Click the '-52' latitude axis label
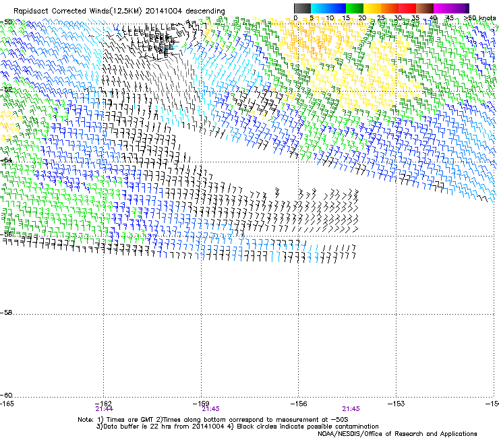Viewport: 499px width, 438px height. [x=6, y=90]
